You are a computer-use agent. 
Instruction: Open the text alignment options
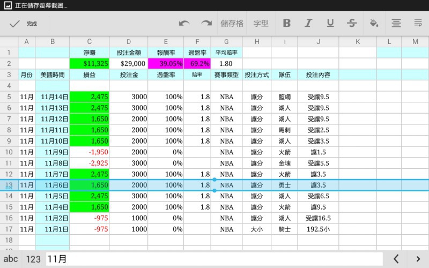click(396, 23)
